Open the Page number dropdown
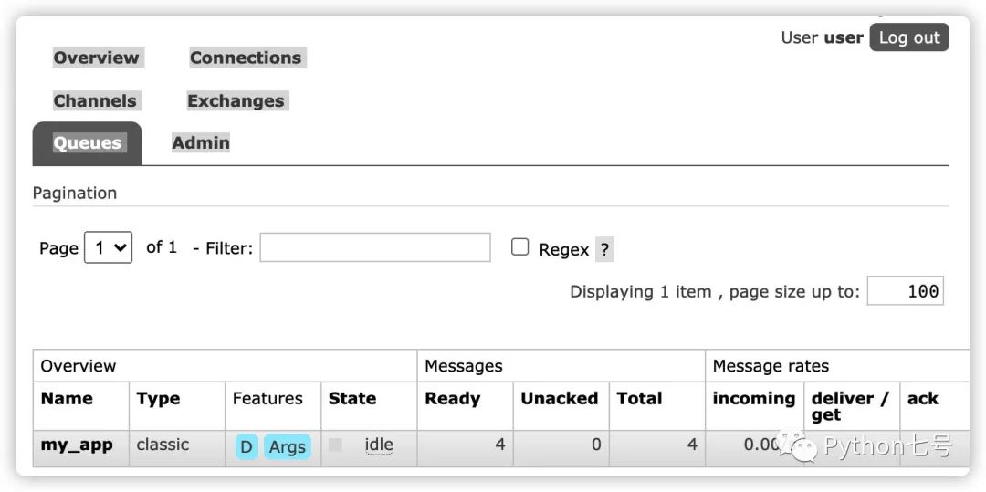The image size is (986, 492). coord(109,247)
